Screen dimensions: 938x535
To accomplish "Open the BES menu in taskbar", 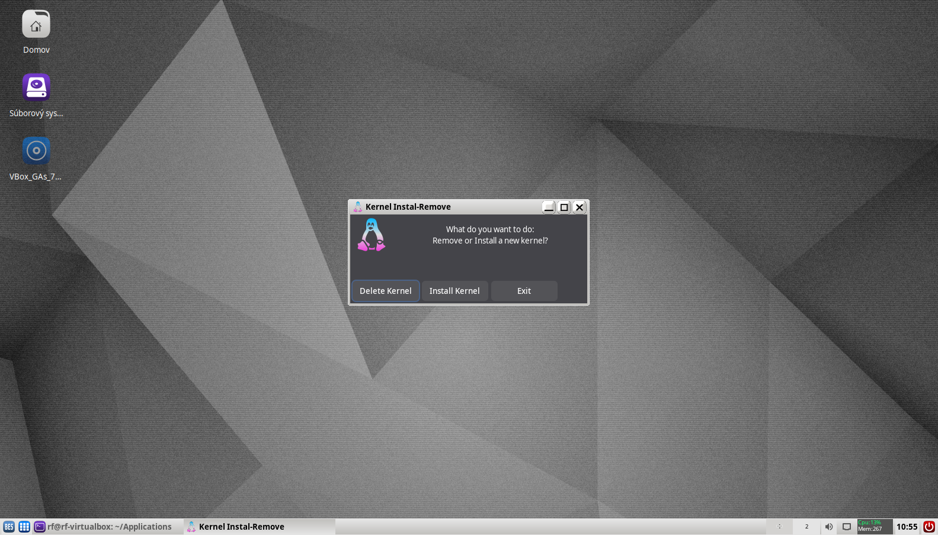I will (9, 527).
